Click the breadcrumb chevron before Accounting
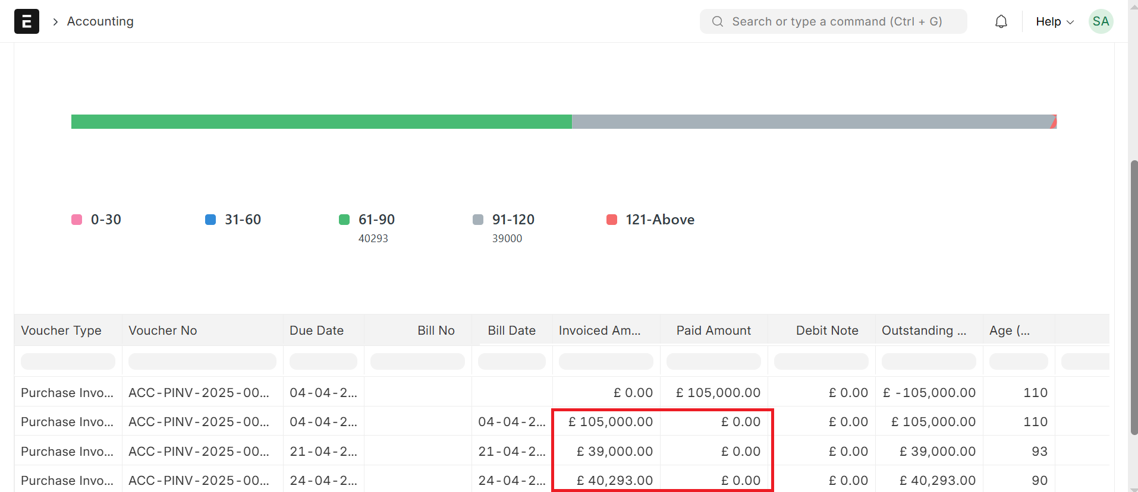 [55, 22]
